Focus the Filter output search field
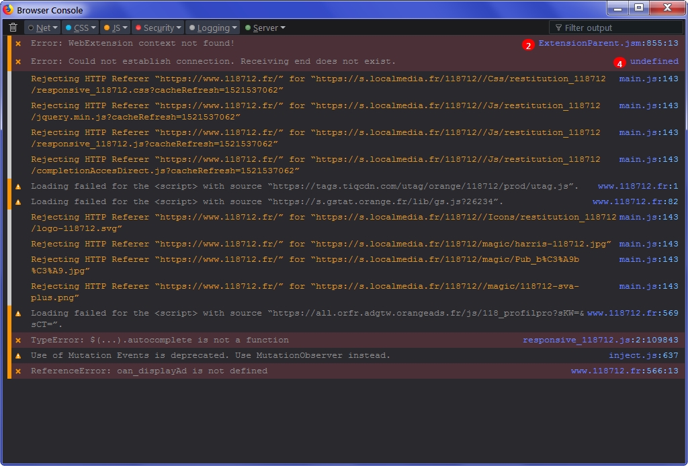 (616, 28)
